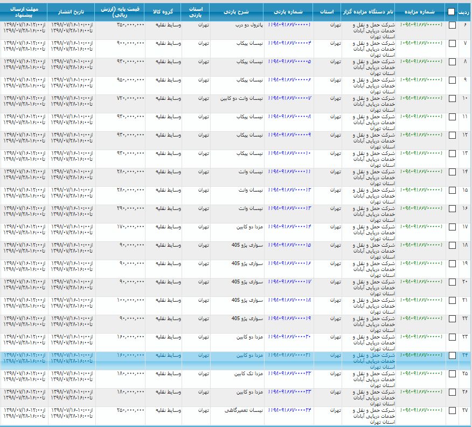
Task: Click the مهلت ارسال پیشنهاد column header
Action: pyautogui.click(x=24, y=11)
